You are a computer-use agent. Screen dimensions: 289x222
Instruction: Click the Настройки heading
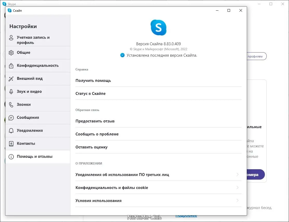pos(23,27)
